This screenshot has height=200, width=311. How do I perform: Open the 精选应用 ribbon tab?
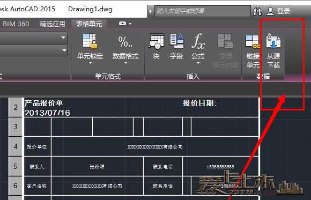tap(53, 24)
